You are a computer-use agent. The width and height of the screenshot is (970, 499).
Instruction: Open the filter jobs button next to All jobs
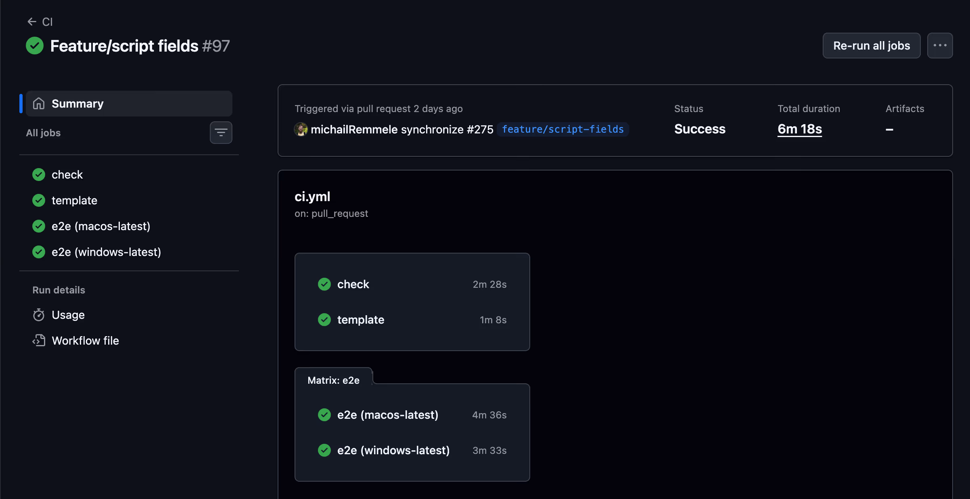(x=221, y=133)
